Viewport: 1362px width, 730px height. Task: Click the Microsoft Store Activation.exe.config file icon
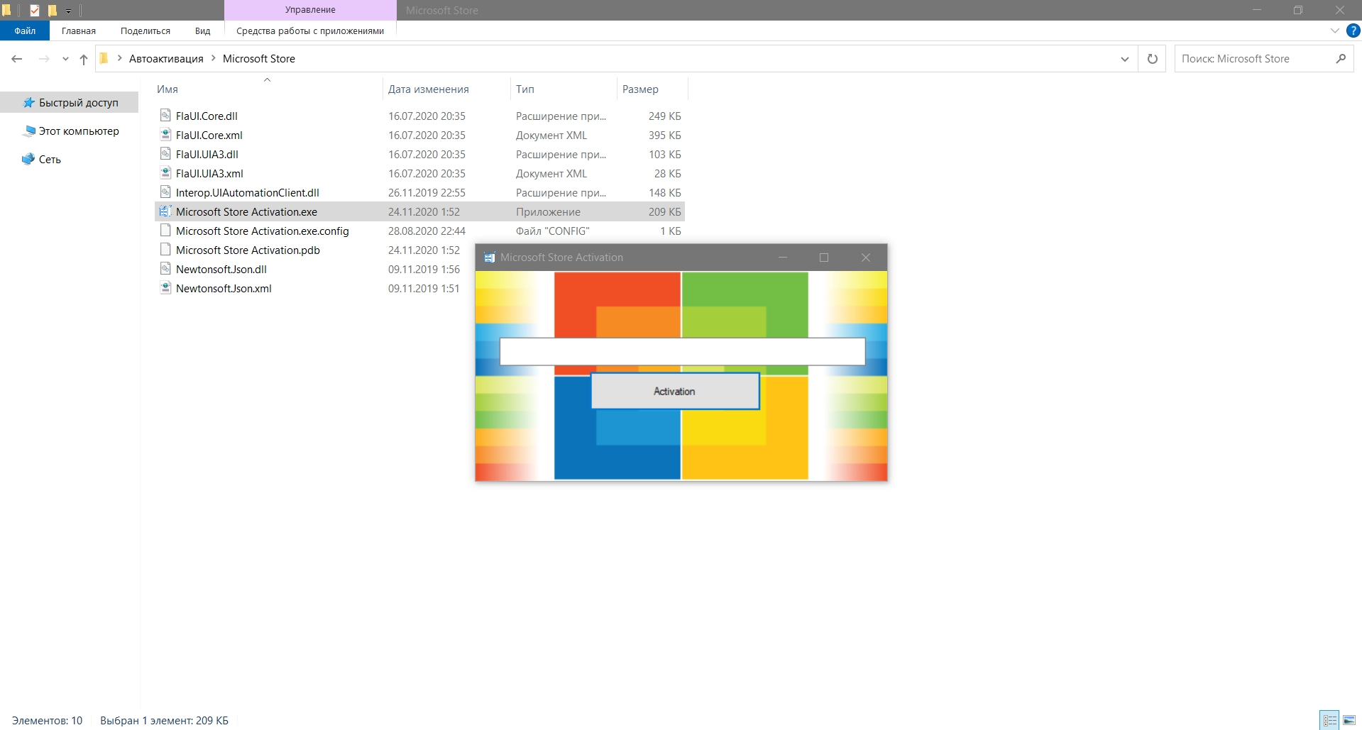(x=165, y=231)
